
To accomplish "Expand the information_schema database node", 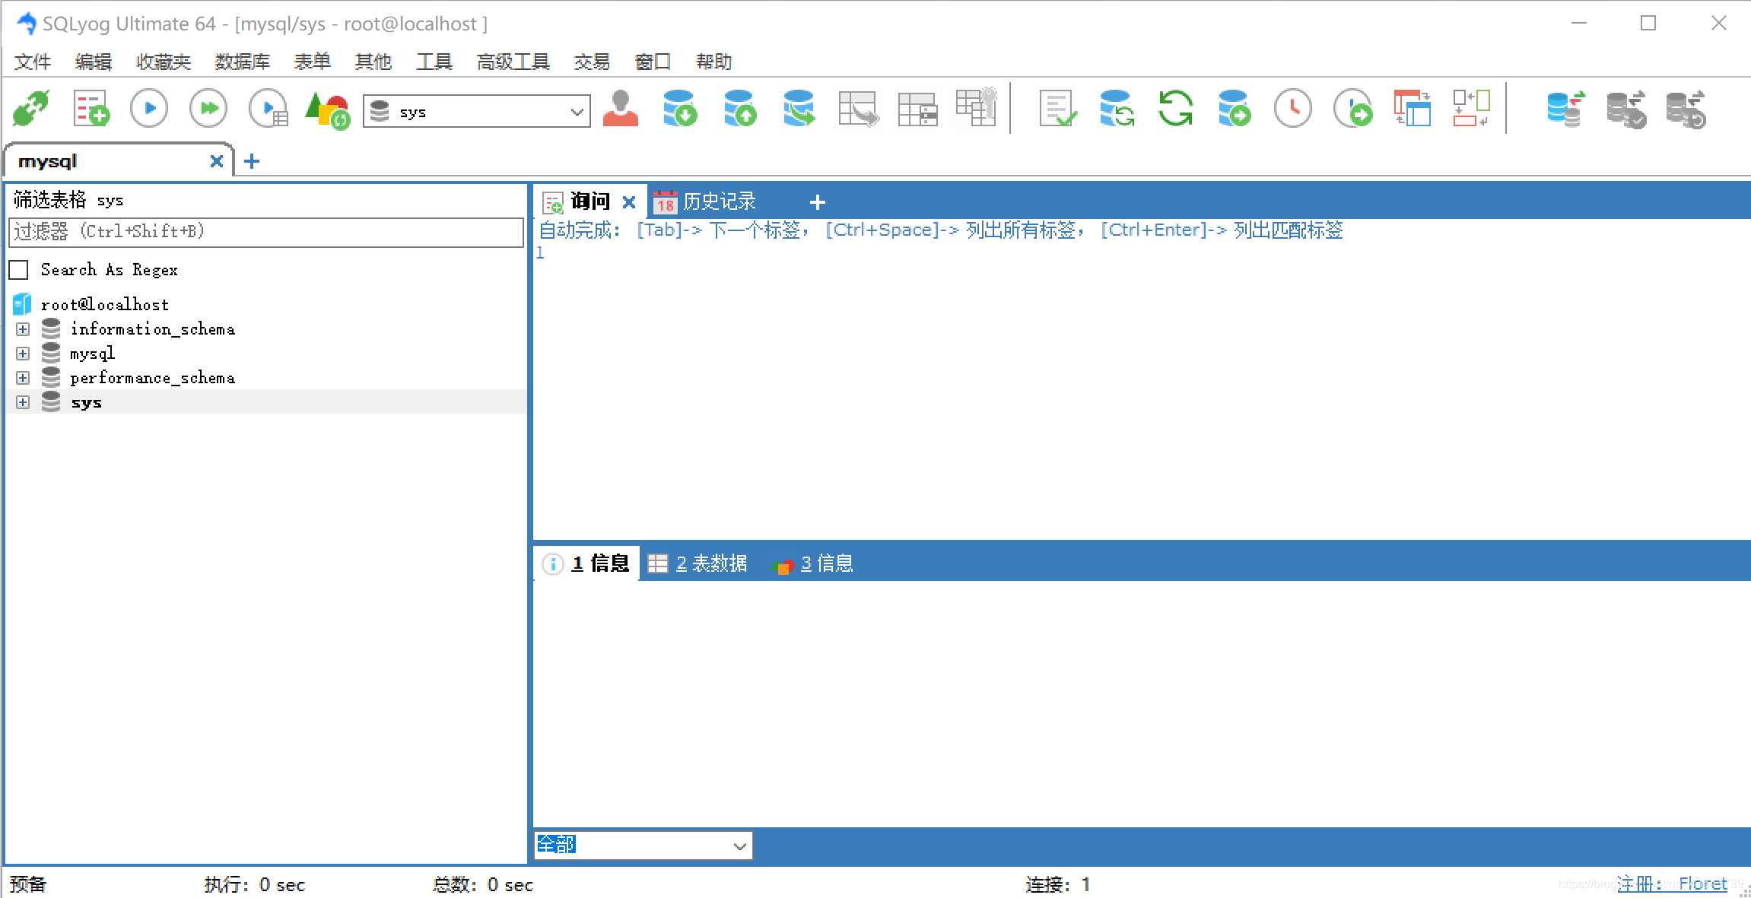I will pyautogui.click(x=23, y=329).
